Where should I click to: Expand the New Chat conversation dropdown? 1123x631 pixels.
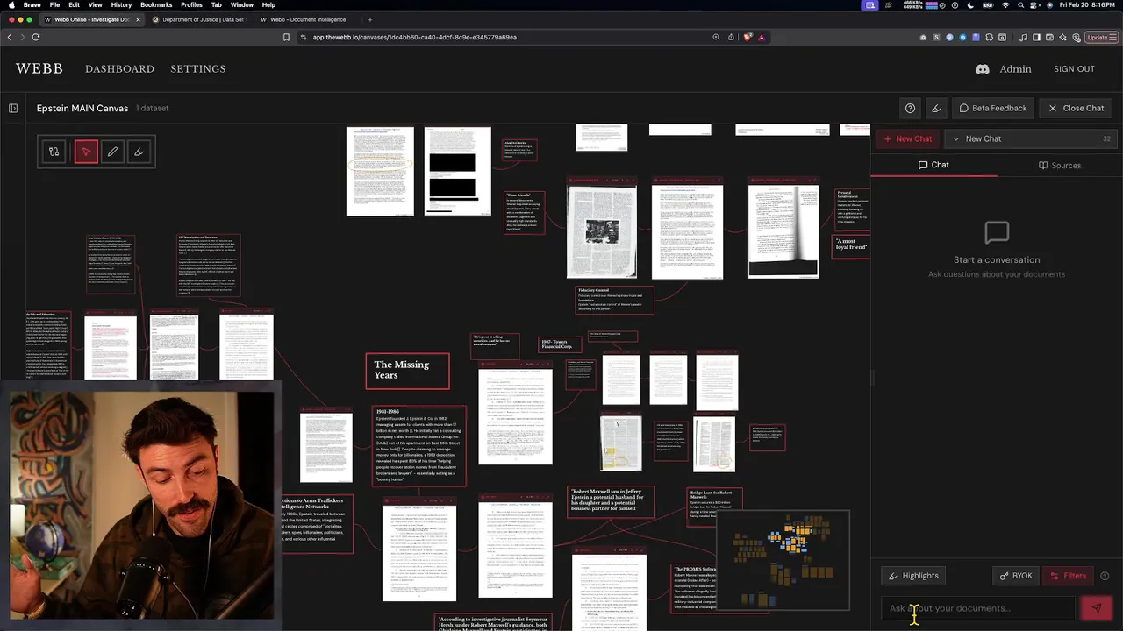pyautogui.click(x=1032, y=138)
